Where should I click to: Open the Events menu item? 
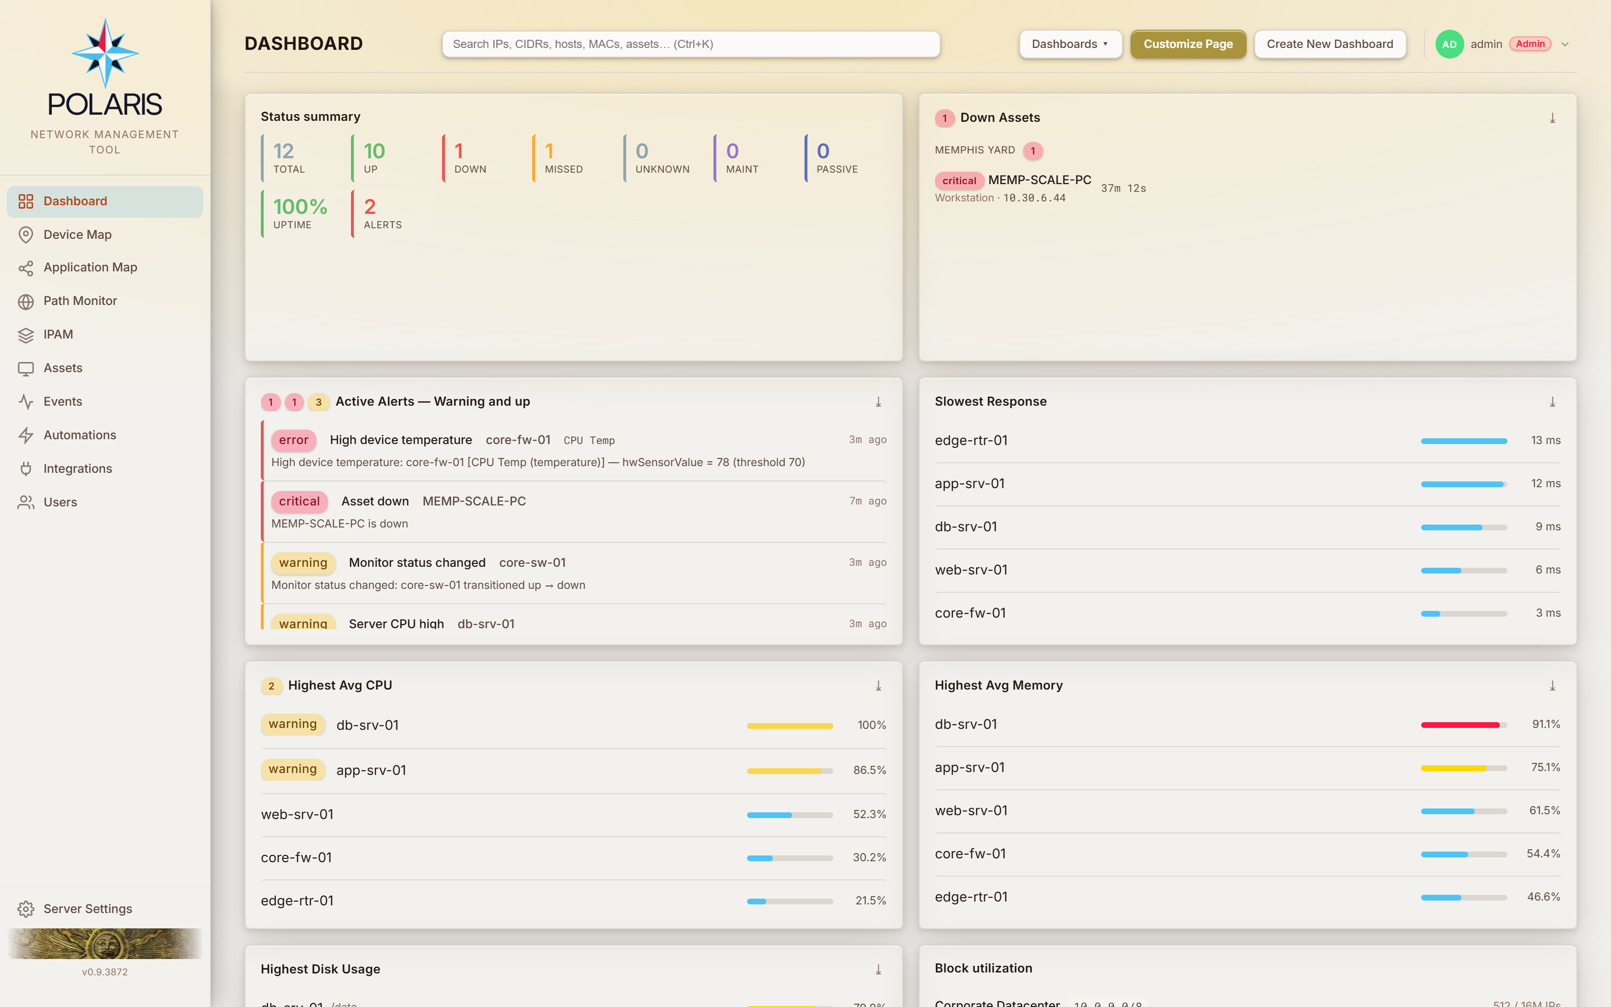click(x=105, y=402)
